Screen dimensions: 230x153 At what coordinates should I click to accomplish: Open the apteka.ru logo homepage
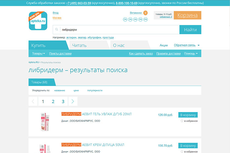[38, 21]
